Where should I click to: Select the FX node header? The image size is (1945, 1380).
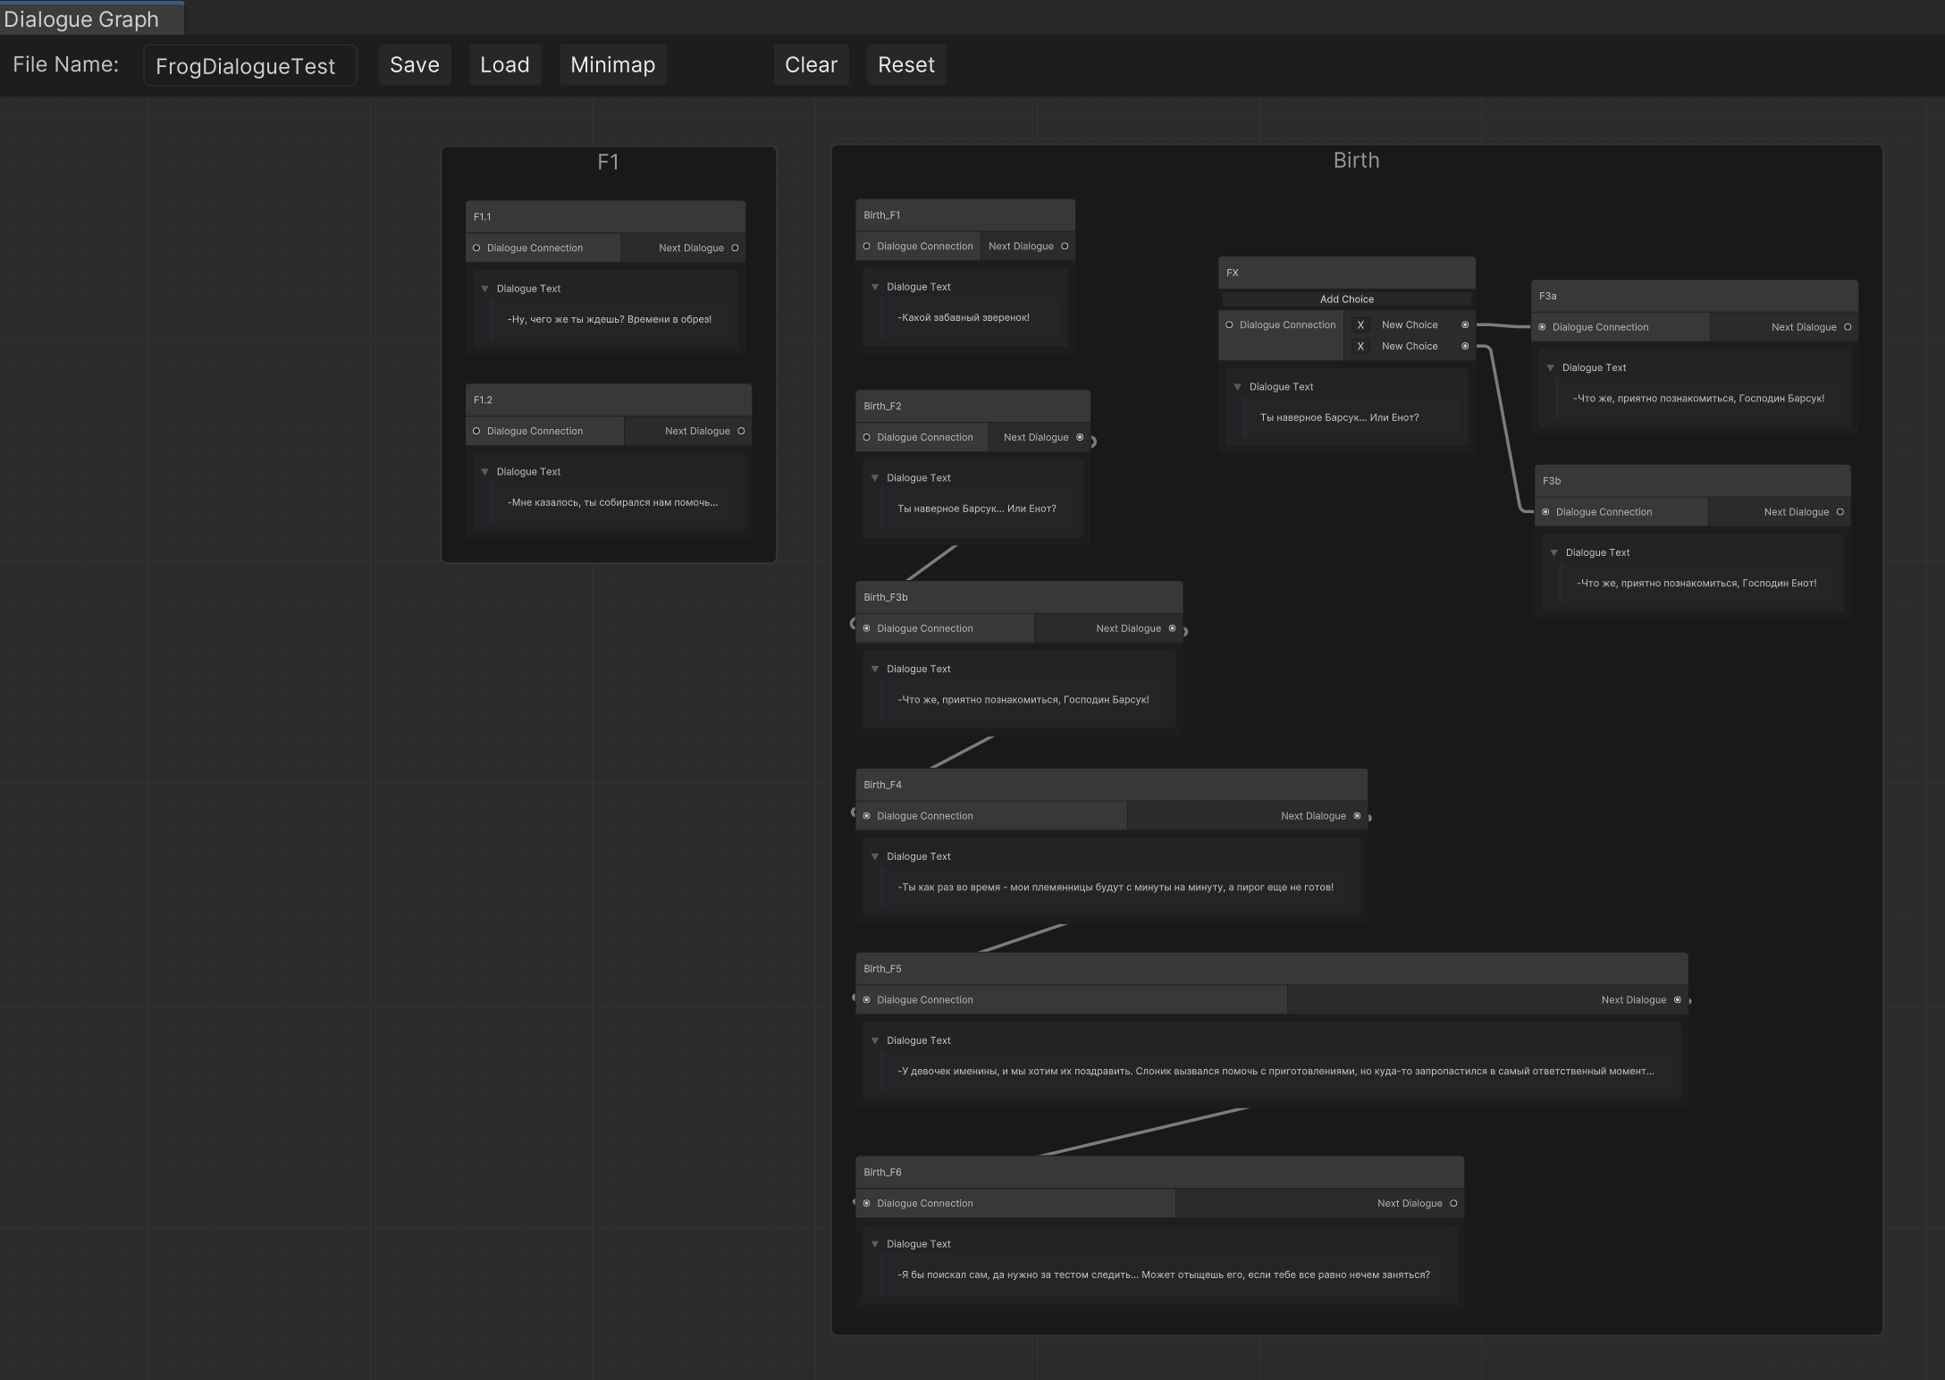[1346, 273]
